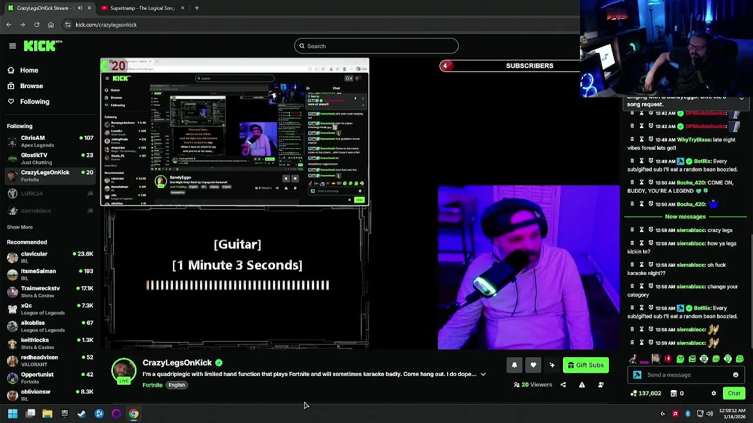
Task: Open the emoji picker in chat input
Action: (x=735, y=375)
